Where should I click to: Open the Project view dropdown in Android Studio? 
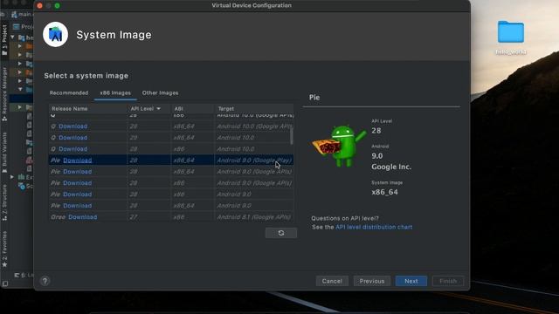pyautogui.click(x=23, y=27)
